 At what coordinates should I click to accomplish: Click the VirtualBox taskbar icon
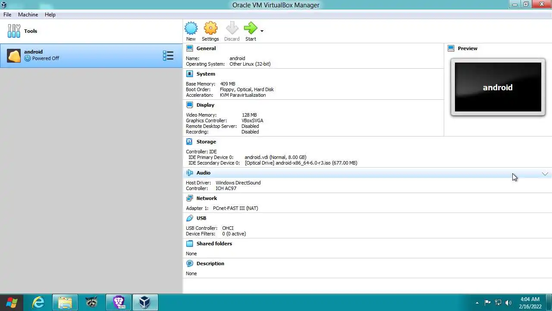pos(145,302)
